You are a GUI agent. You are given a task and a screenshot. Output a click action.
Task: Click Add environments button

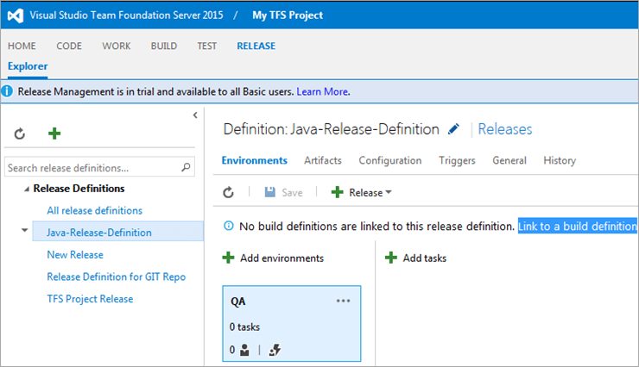pos(273,258)
